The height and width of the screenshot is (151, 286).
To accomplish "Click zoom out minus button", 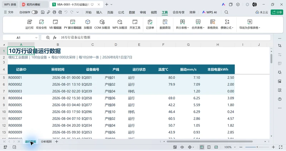I will pos(241,147).
